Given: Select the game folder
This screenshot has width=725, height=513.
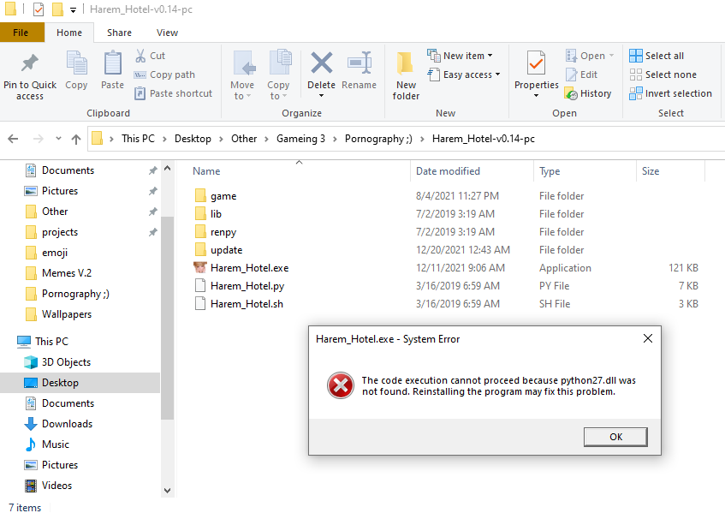Looking at the screenshot, I should tap(223, 196).
